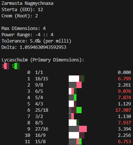The height and width of the screenshot is (145, 133).
Task: Click the factor bar in the 25/18 row
Action: tap(75, 110)
